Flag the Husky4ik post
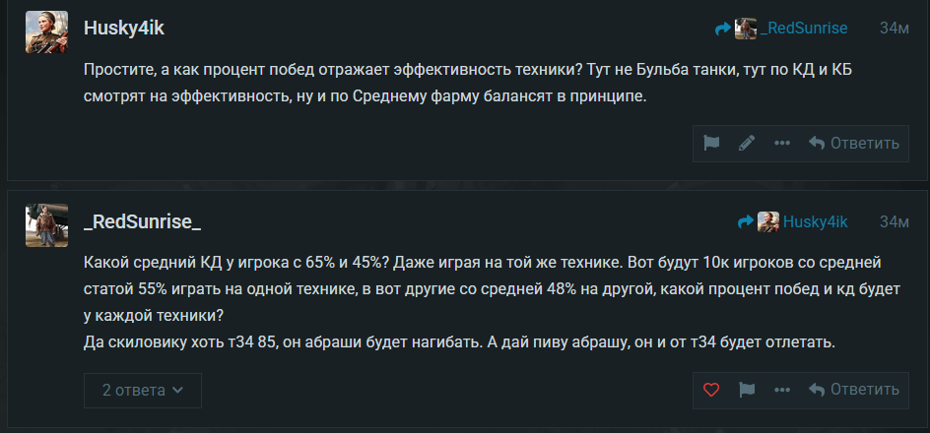The image size is (930, 433). tap(711, 143)
